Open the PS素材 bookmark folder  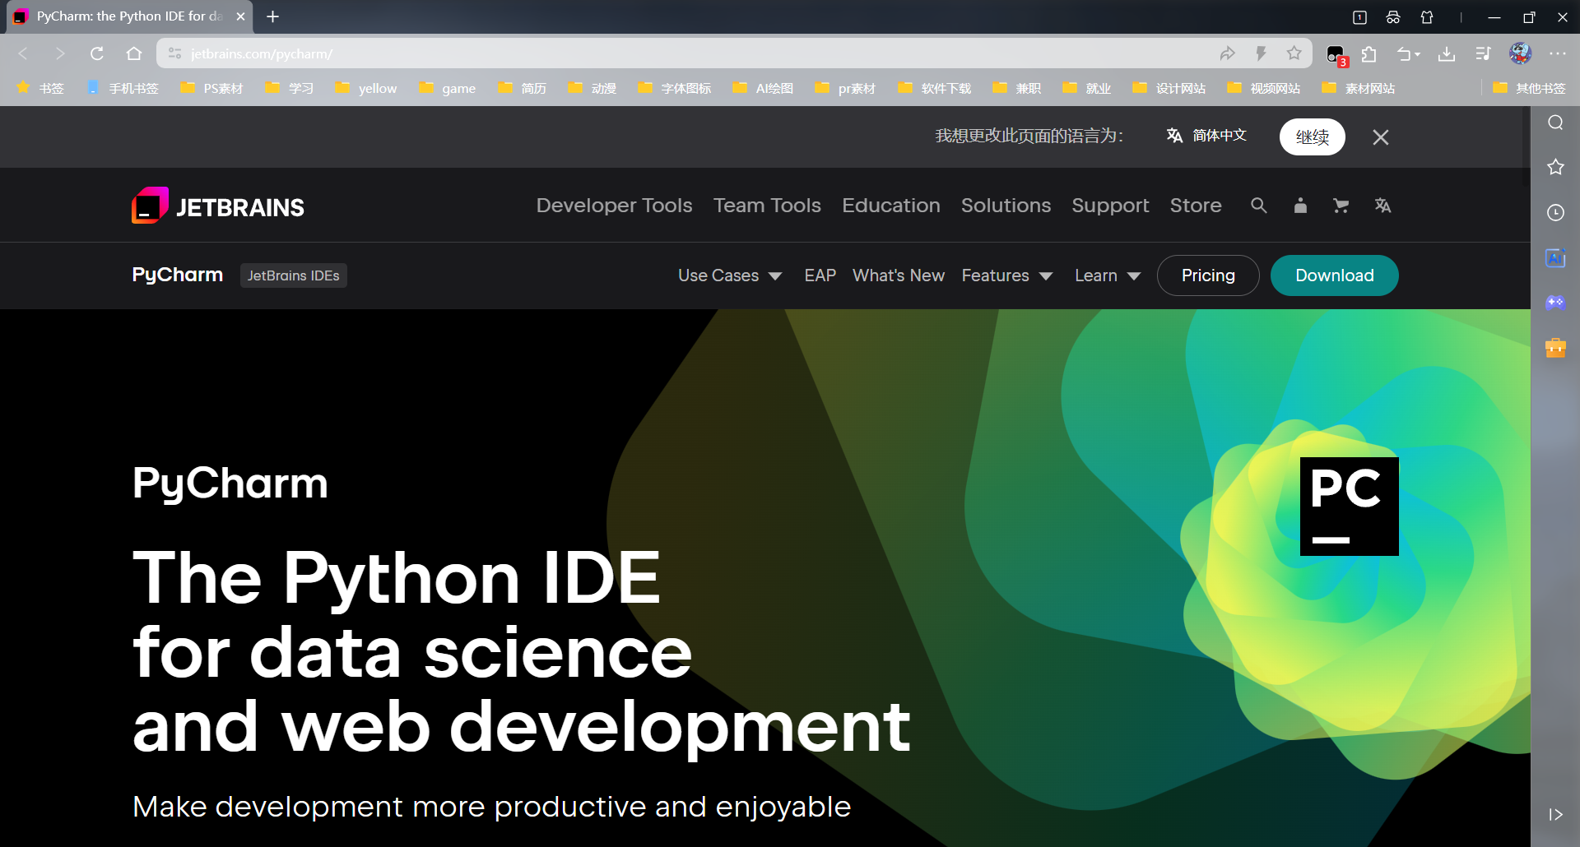tap(212, 88)
